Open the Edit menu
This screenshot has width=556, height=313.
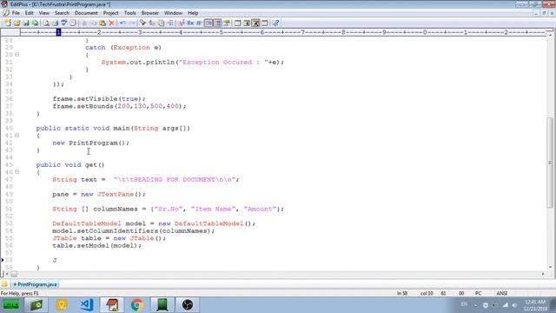point(29,13)
